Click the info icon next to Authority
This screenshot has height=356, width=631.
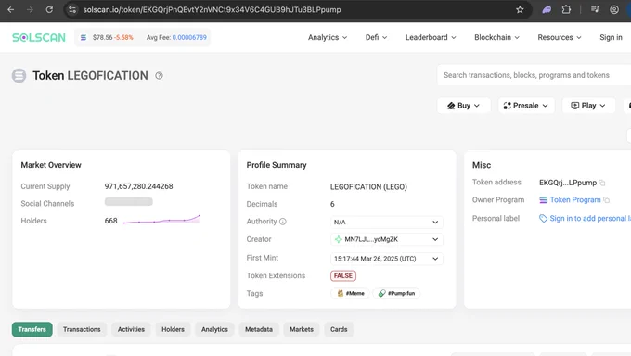tap(283, 222)
